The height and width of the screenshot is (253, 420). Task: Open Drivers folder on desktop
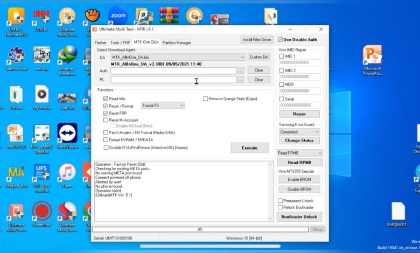point(16,98)
